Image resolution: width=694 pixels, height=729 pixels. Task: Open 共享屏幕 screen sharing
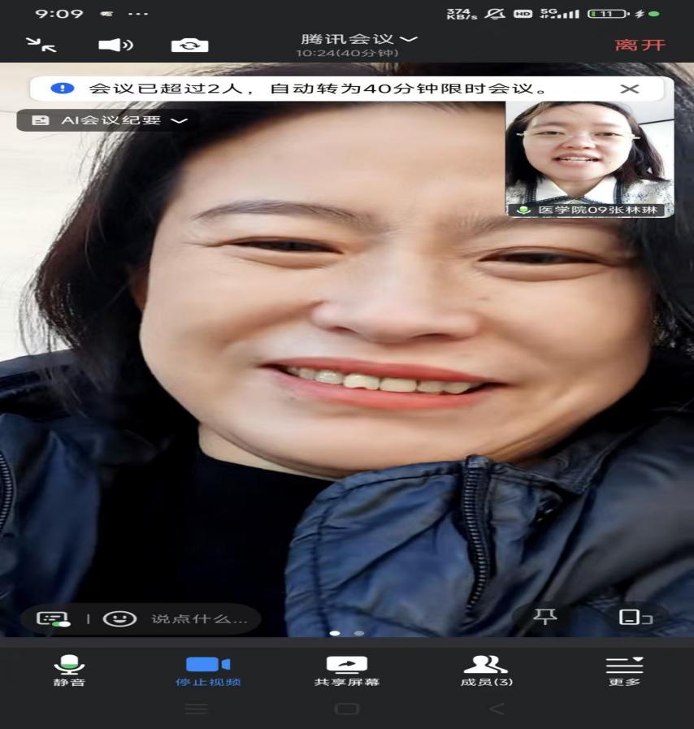[x=347, y=670]
